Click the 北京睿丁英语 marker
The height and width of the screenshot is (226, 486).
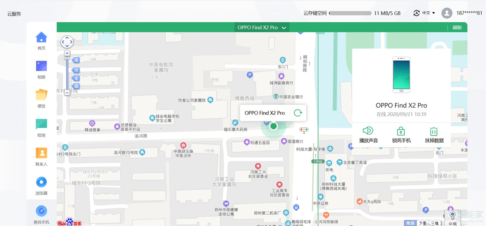[x=339, y=162]
